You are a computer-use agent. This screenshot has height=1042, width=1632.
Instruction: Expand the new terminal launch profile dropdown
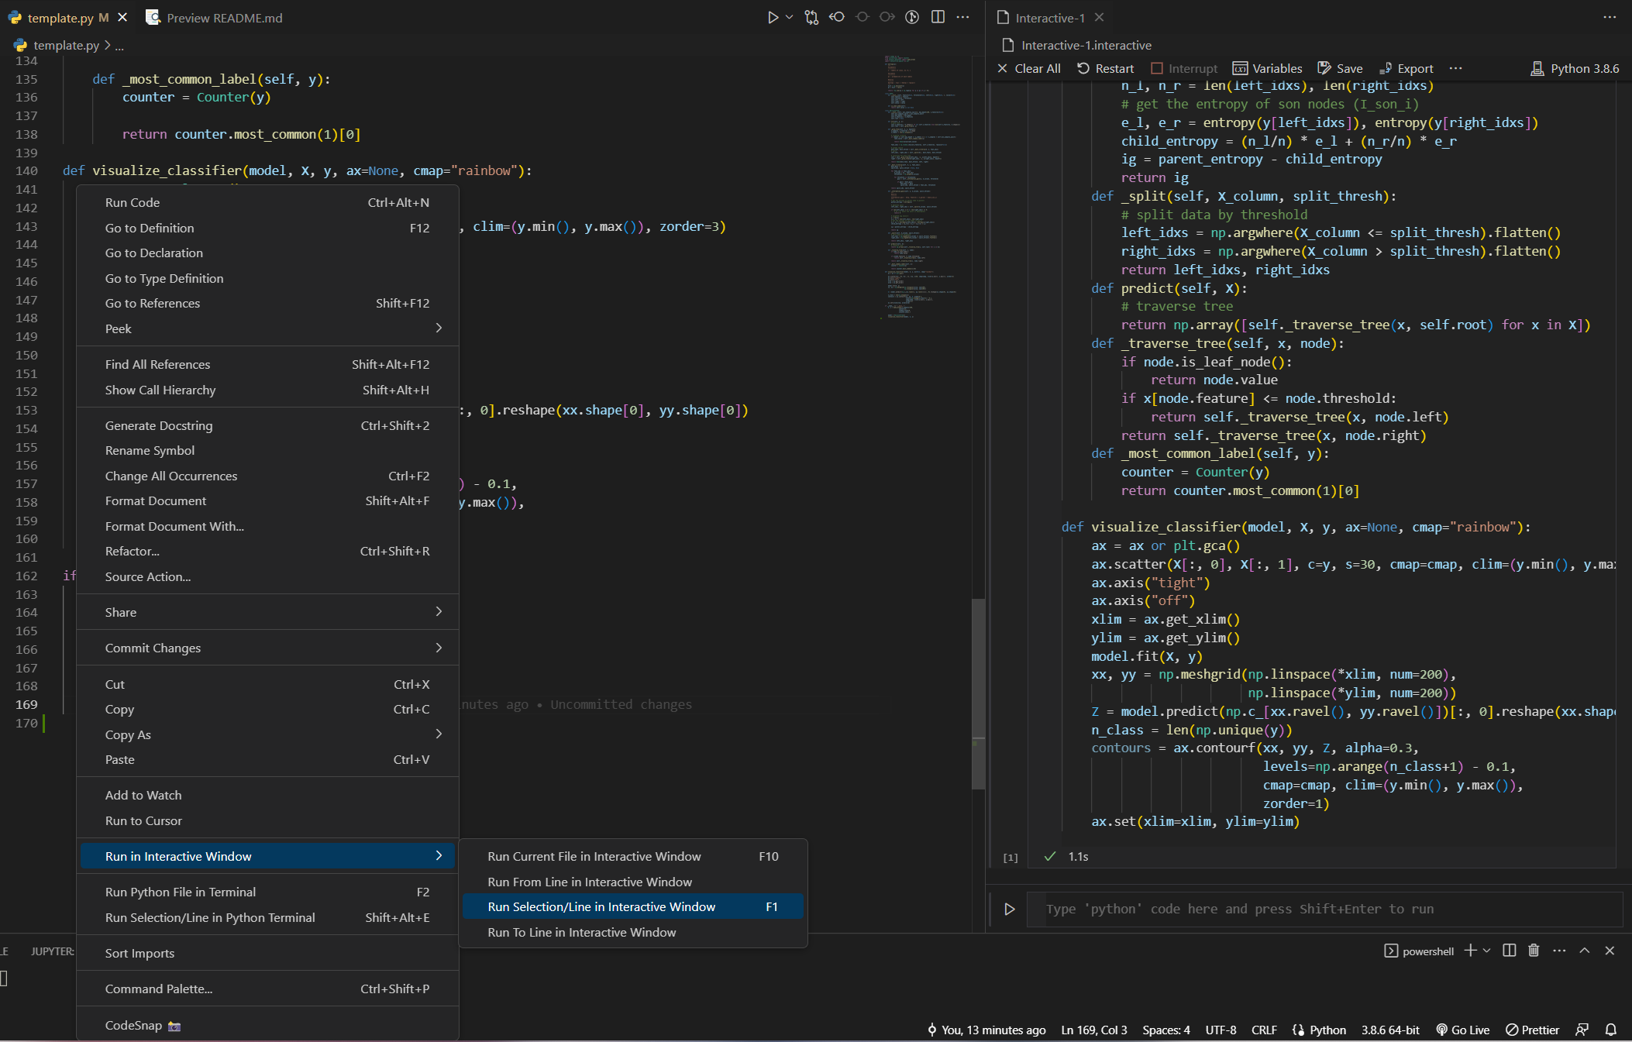(1487, 951)
